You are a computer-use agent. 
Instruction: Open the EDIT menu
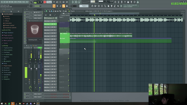click(x=5, y=2)
